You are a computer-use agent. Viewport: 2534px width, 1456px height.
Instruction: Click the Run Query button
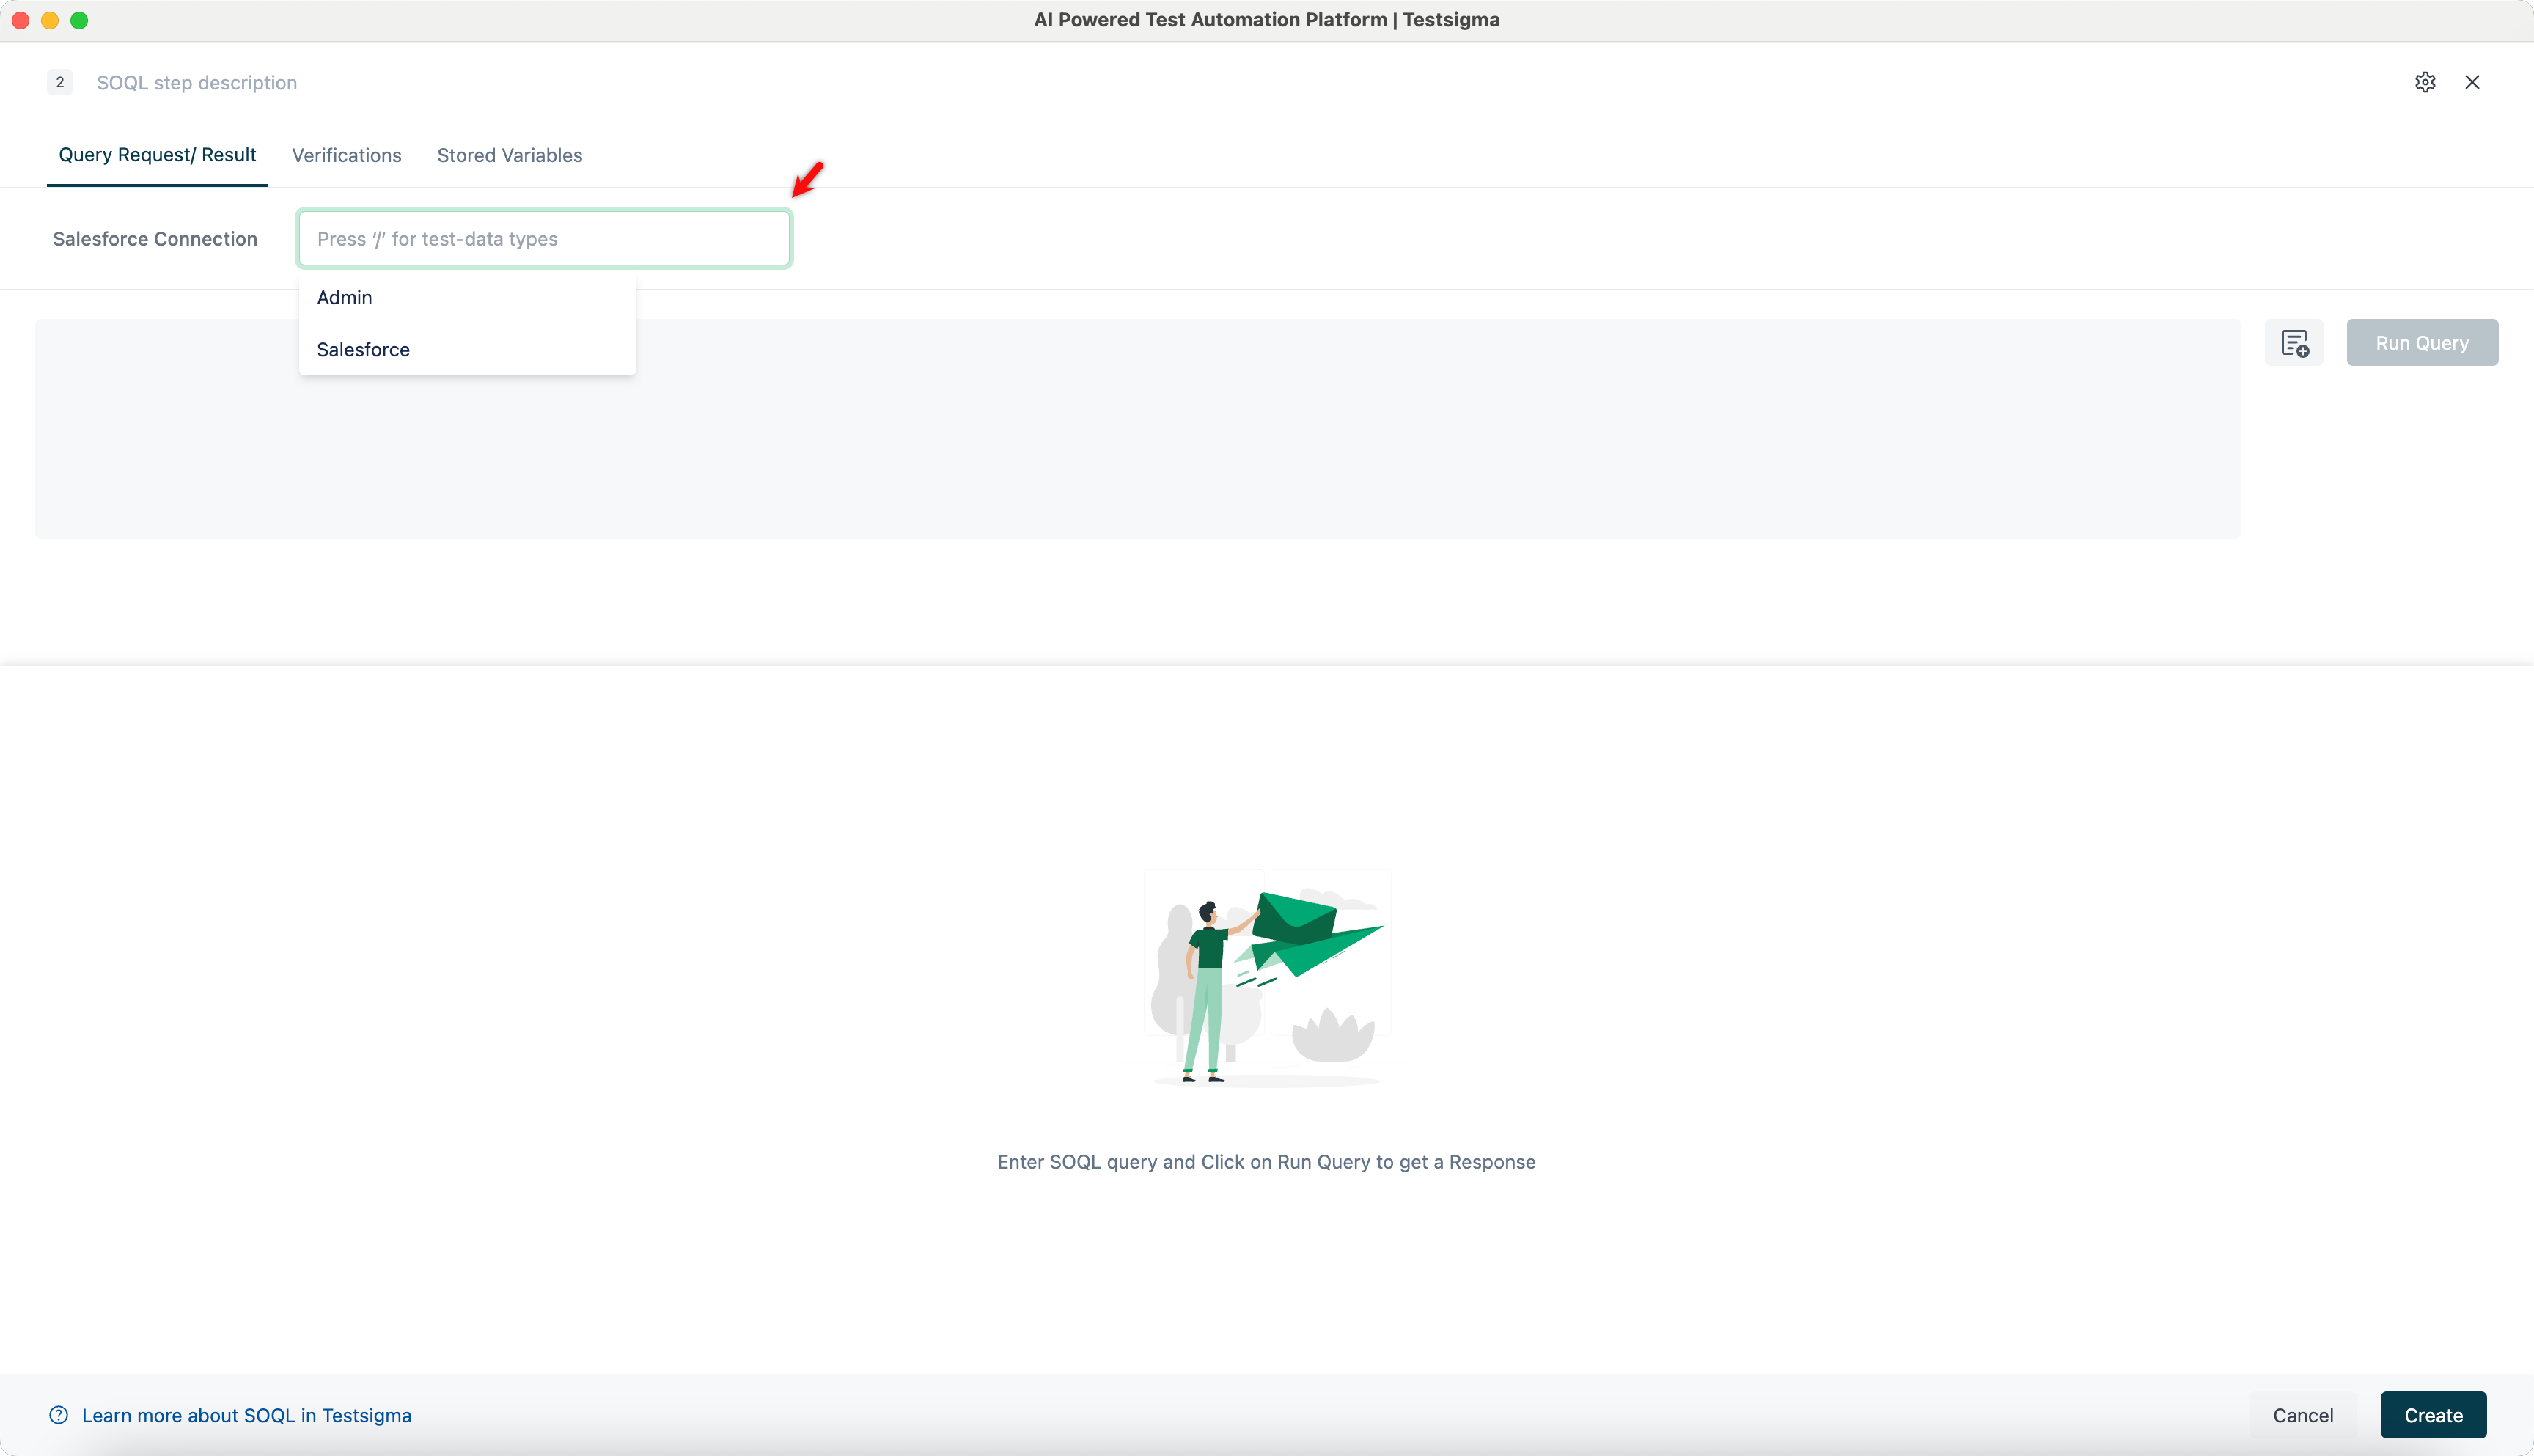point(2421,342)
